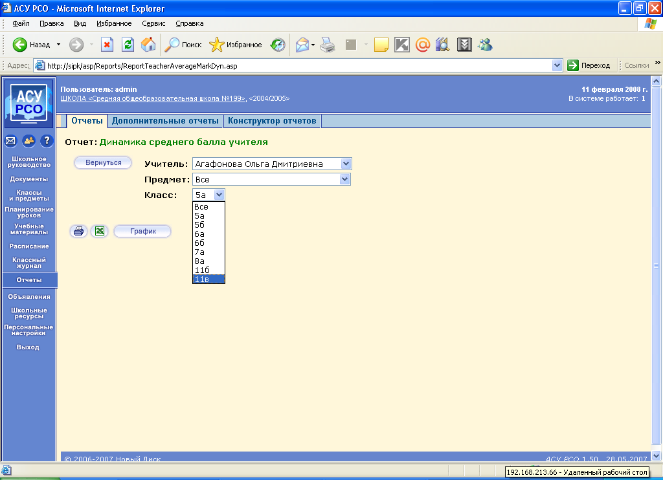Expand the Ссылки links chevron

658,63
